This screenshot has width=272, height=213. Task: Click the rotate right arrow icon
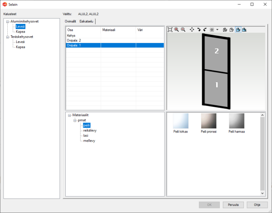(199, 29)
